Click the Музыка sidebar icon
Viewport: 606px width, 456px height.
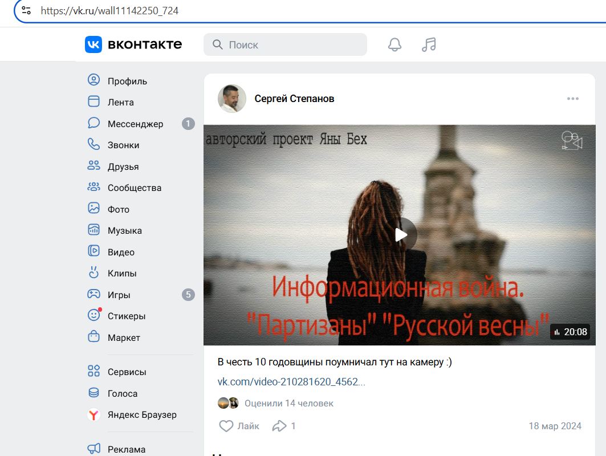93,230
